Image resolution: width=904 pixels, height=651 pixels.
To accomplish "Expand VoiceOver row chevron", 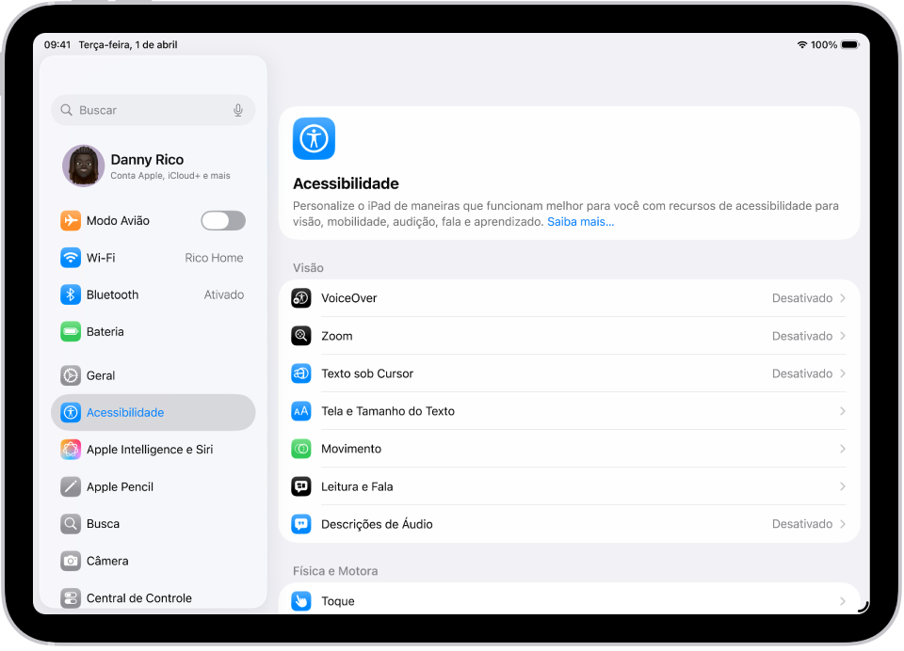I will pyautogui.click(x=842, y=298).
